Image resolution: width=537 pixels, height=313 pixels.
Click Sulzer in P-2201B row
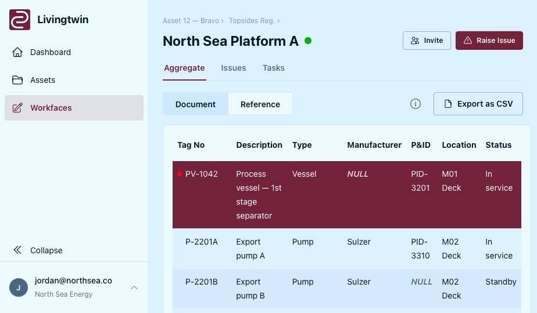tap(359, 282)
